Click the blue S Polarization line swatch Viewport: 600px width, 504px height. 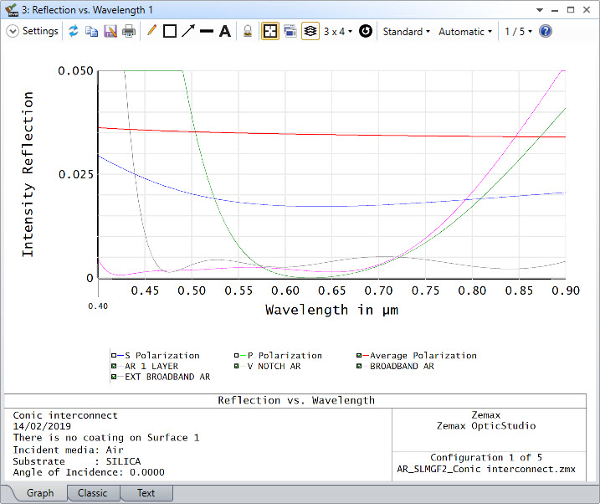pos(121,356)
